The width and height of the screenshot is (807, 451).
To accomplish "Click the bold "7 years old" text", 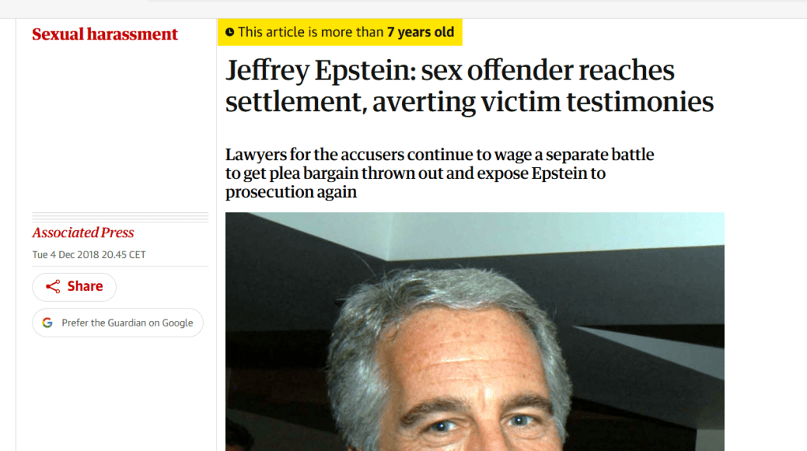I will pyautogui.click(x=420, y=32).
